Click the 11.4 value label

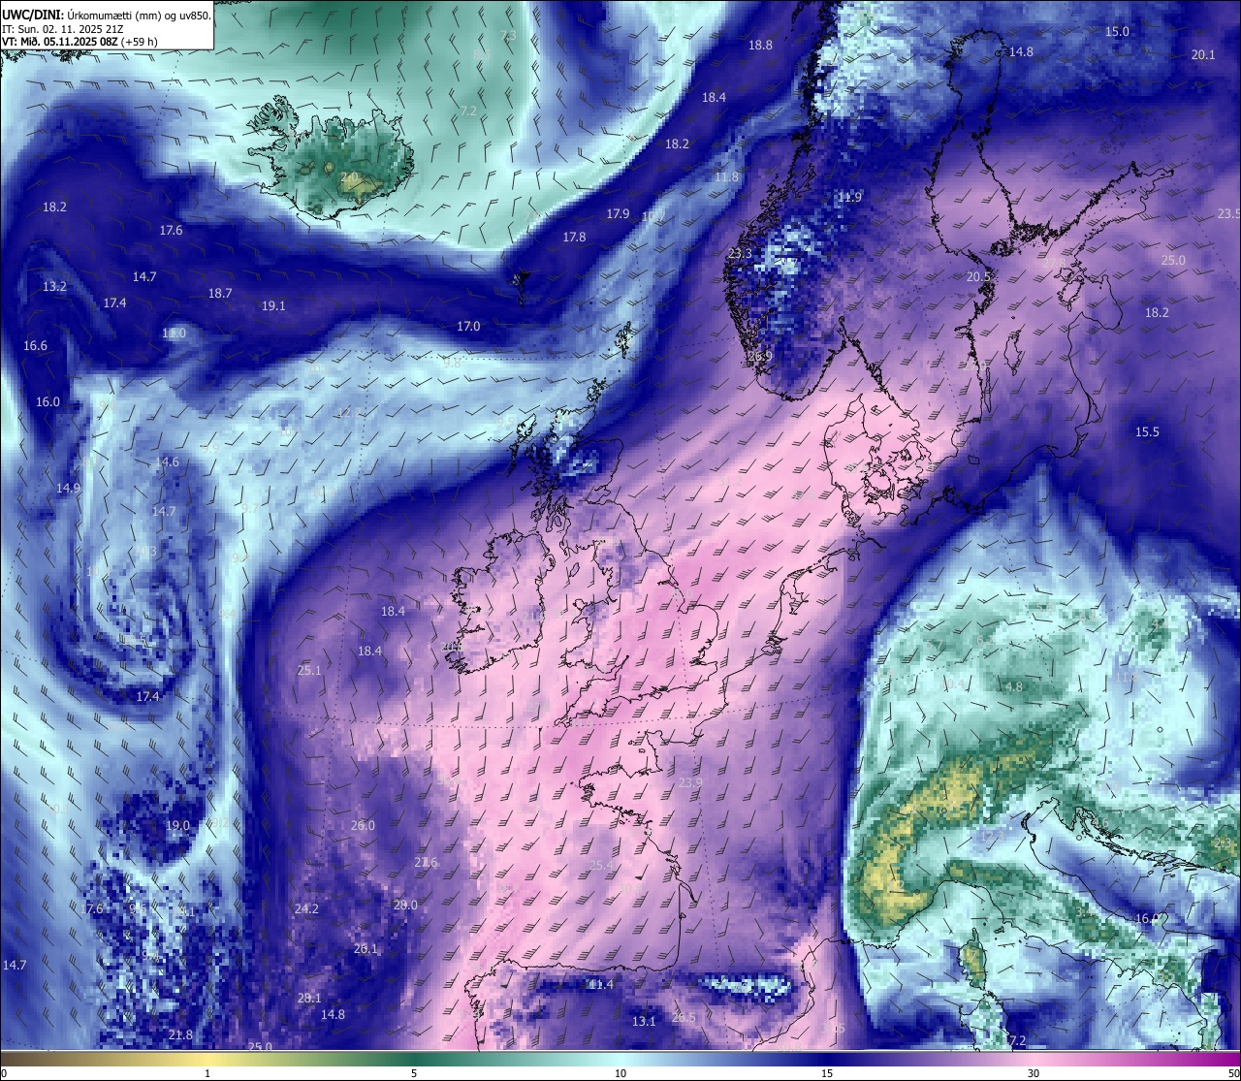[601, 984]
